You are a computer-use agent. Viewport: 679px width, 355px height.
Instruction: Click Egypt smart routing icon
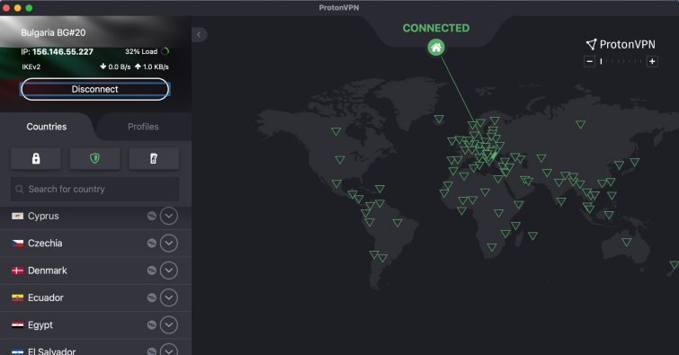(x=152, y=324)
